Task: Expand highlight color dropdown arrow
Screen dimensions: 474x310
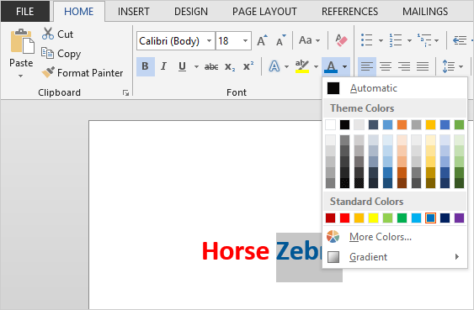Action: 316,66
